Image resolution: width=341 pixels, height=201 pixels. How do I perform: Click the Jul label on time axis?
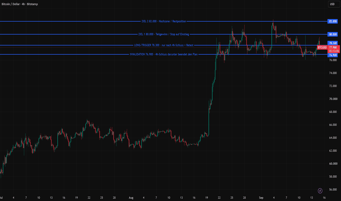pyautogui.click(x=1, y=198)
